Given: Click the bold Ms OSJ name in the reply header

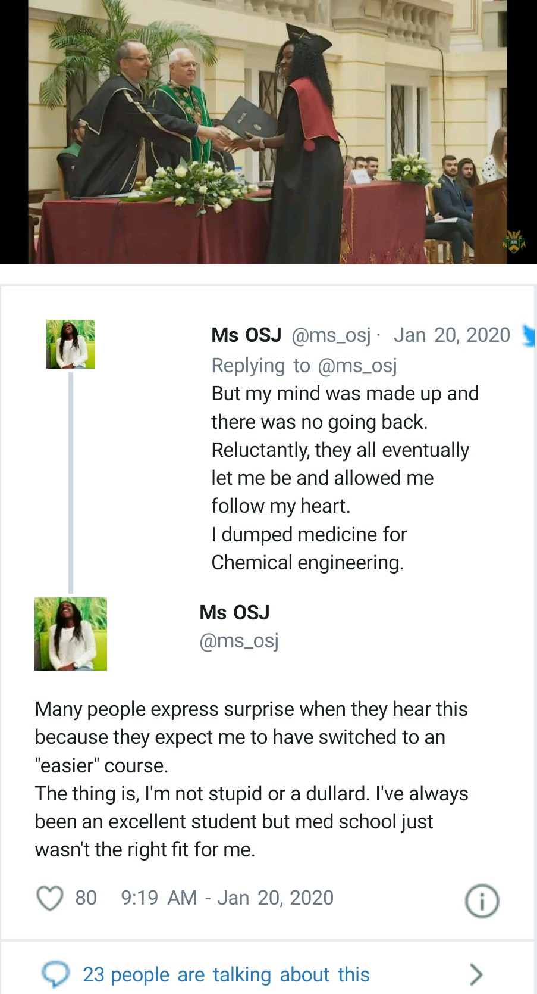Looking at the screenshot, I should (x=246, y=335).
